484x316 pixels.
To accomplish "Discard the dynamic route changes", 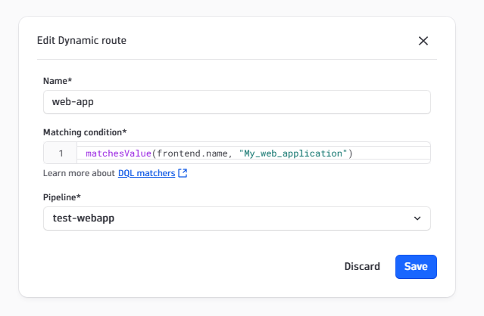I will click(x=362, y=266).
